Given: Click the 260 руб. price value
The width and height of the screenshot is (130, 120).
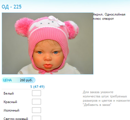Looking at the screenshot, I should pos(26,80).
